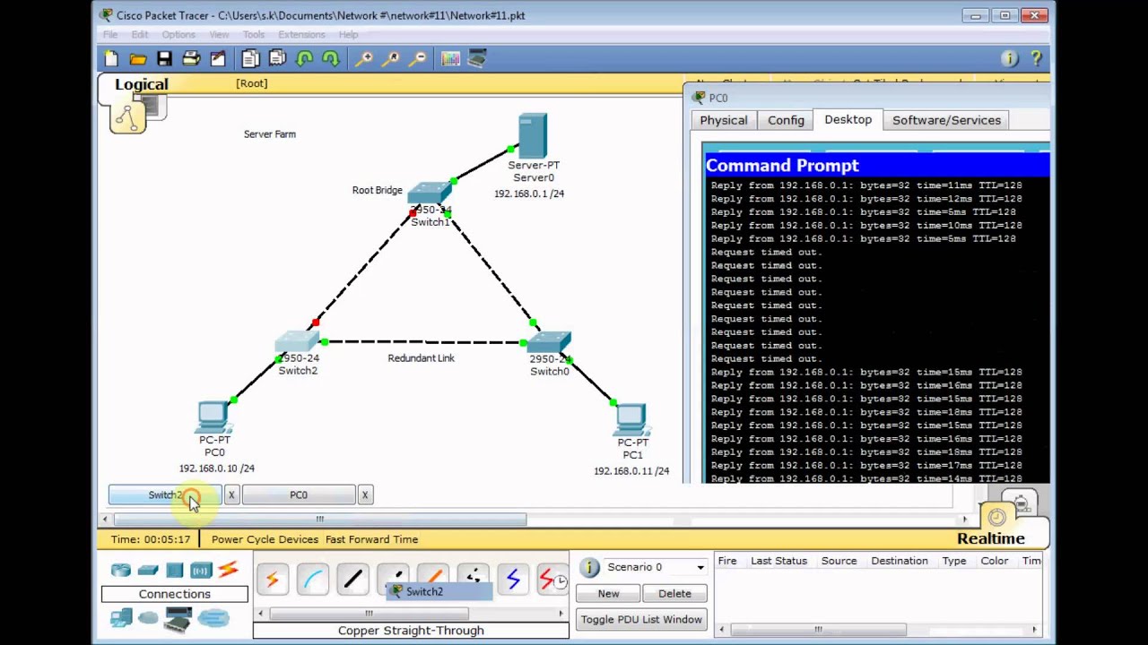This screenshot has width=1148, height=645.
Task: Open the Custom Devices Dialog icon
Action: (x=477, y=59)
